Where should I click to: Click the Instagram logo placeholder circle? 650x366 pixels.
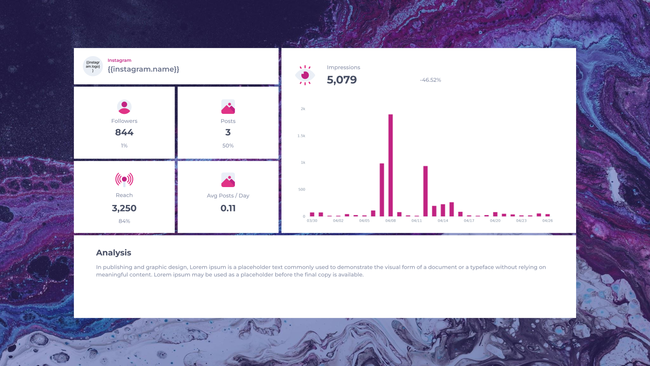[x=93, y=66]
